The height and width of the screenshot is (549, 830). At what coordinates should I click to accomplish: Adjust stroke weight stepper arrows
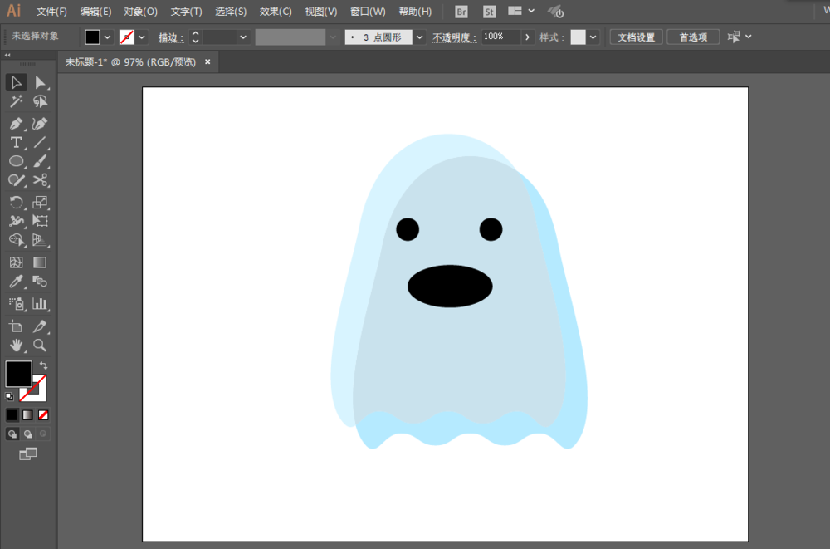(x=195, y=37)
